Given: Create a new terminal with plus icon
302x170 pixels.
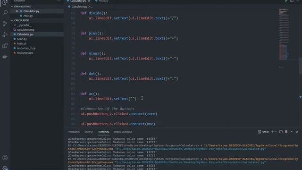Looking at the screenshot, I should (x=273, y=132).
